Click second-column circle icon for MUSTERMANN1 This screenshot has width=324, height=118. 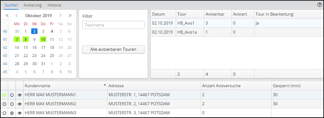coord(12,95)
